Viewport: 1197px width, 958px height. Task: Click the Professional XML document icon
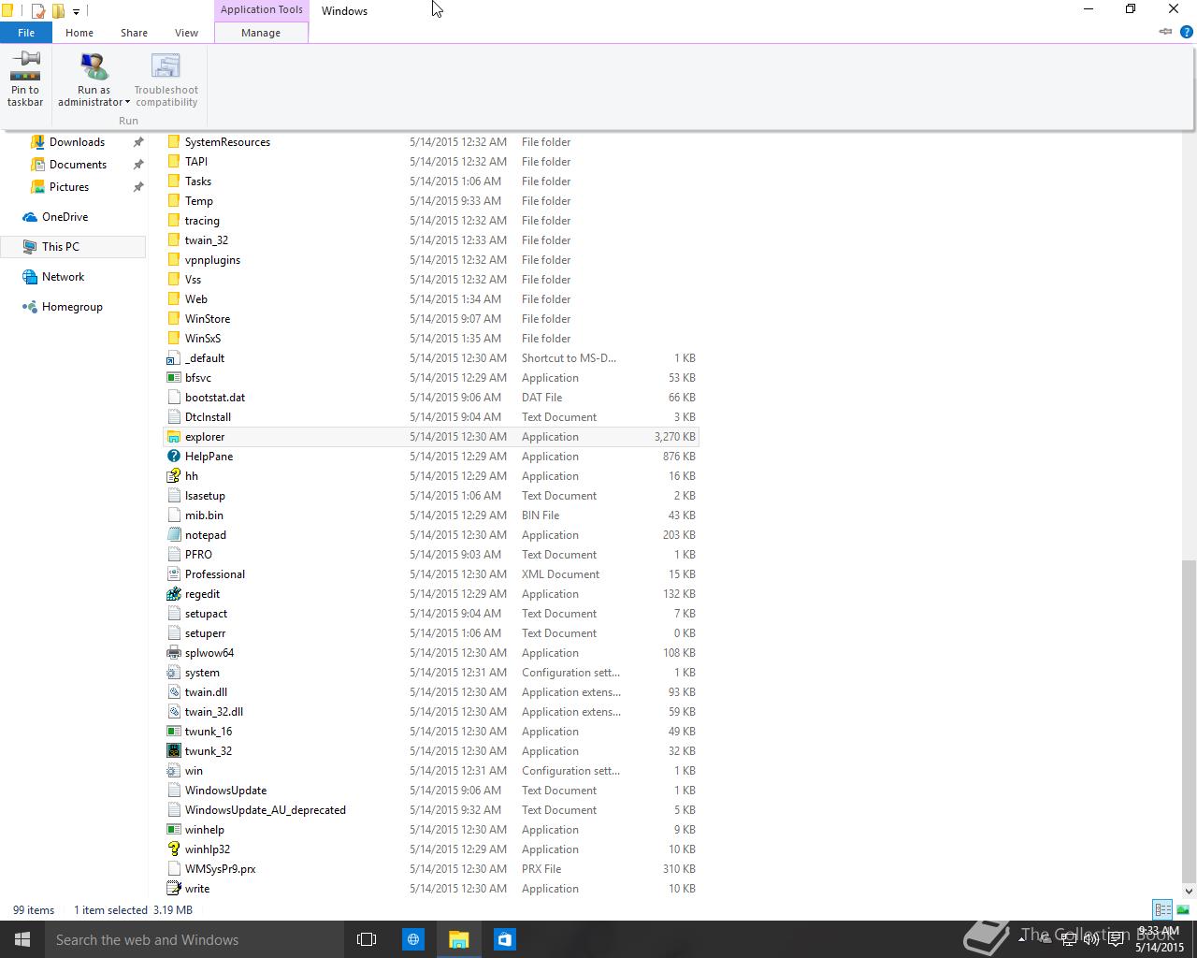tap(173, 574)
